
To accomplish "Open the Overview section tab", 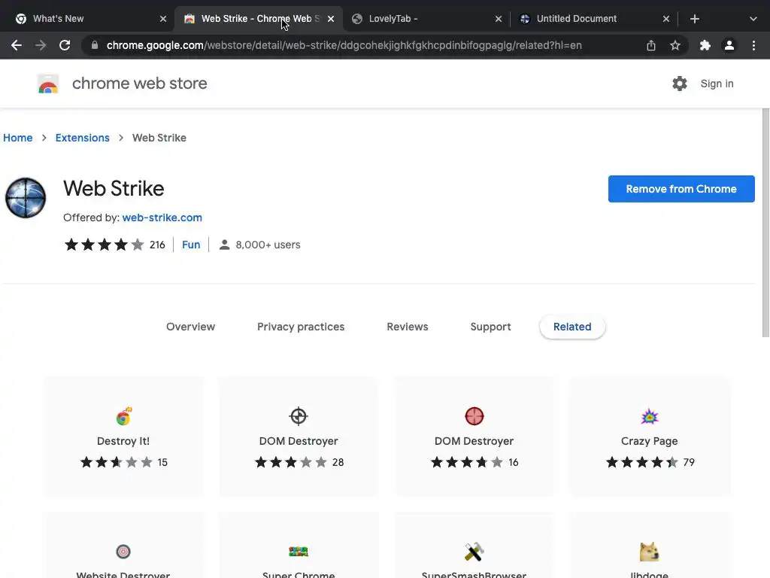I will click(190, 327).
